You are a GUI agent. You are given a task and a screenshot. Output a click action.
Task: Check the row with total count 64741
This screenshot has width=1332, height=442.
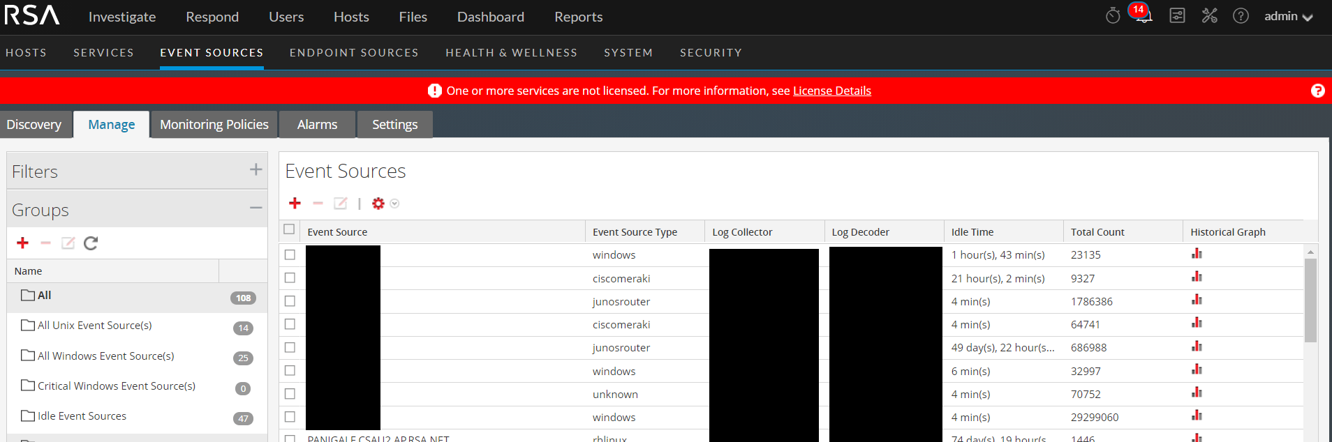290,324
